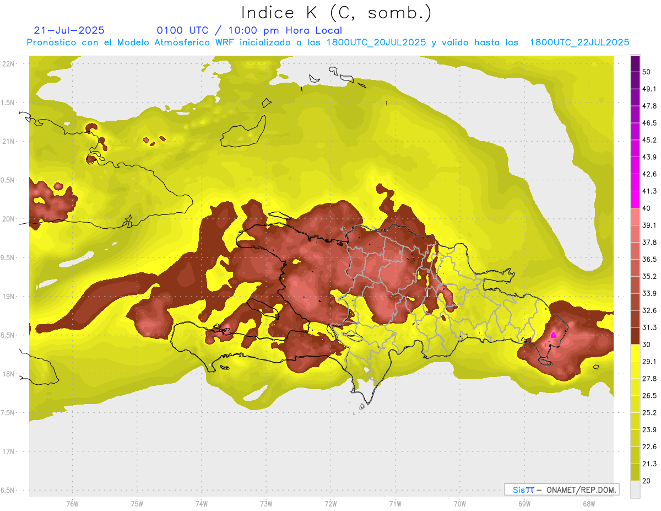
Task: Select the gray swatch below 20
Action: pos(635,489)
